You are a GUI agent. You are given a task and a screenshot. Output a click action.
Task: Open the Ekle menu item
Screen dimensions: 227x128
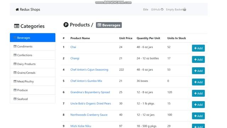pos(146,10)
